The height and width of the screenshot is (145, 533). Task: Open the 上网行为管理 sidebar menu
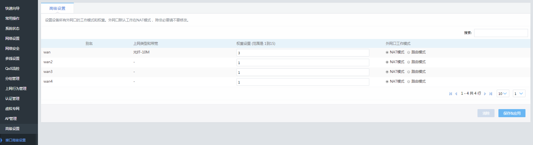pos(16,89)
